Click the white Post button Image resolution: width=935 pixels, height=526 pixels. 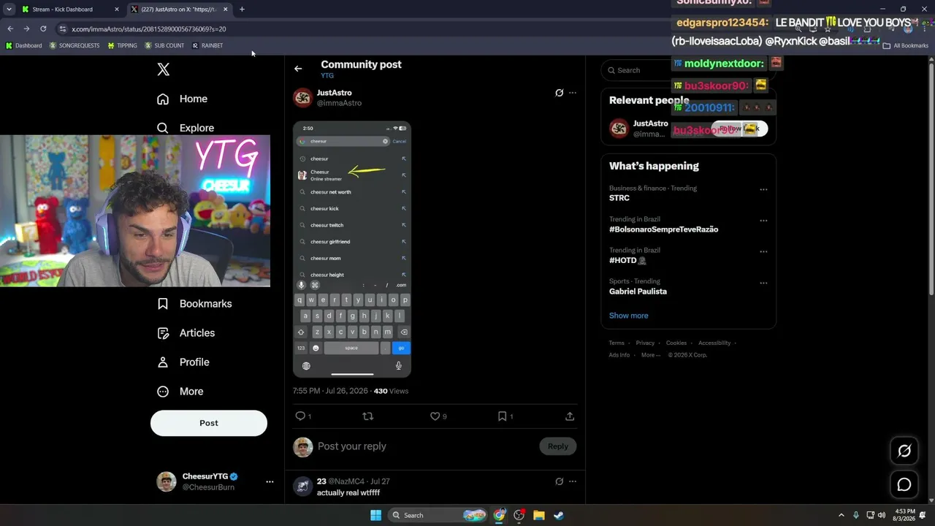[x=209, y=423]
